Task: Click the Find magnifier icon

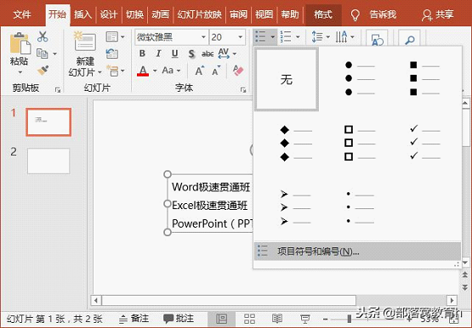Action: [x=409, y=39]
